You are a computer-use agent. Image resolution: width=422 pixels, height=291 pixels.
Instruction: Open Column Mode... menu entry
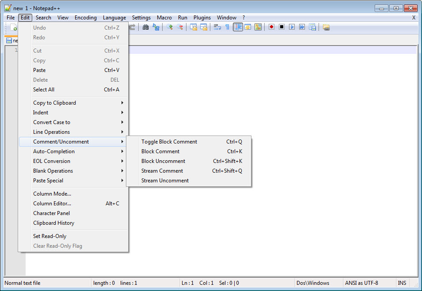[72, 194]
